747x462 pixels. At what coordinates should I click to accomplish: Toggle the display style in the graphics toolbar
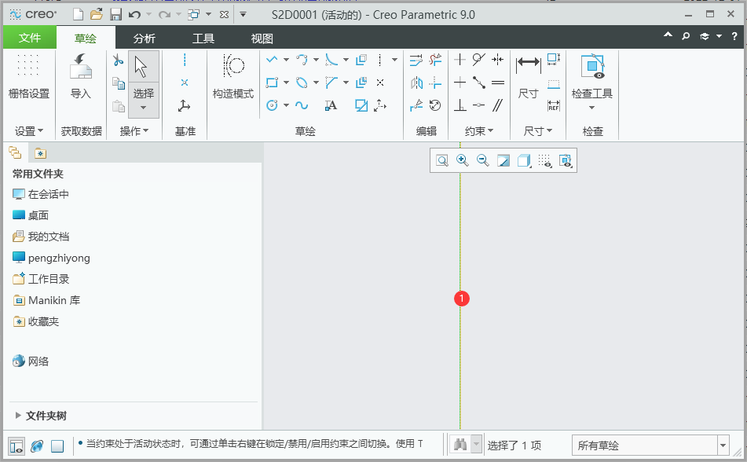coord(523,160)
